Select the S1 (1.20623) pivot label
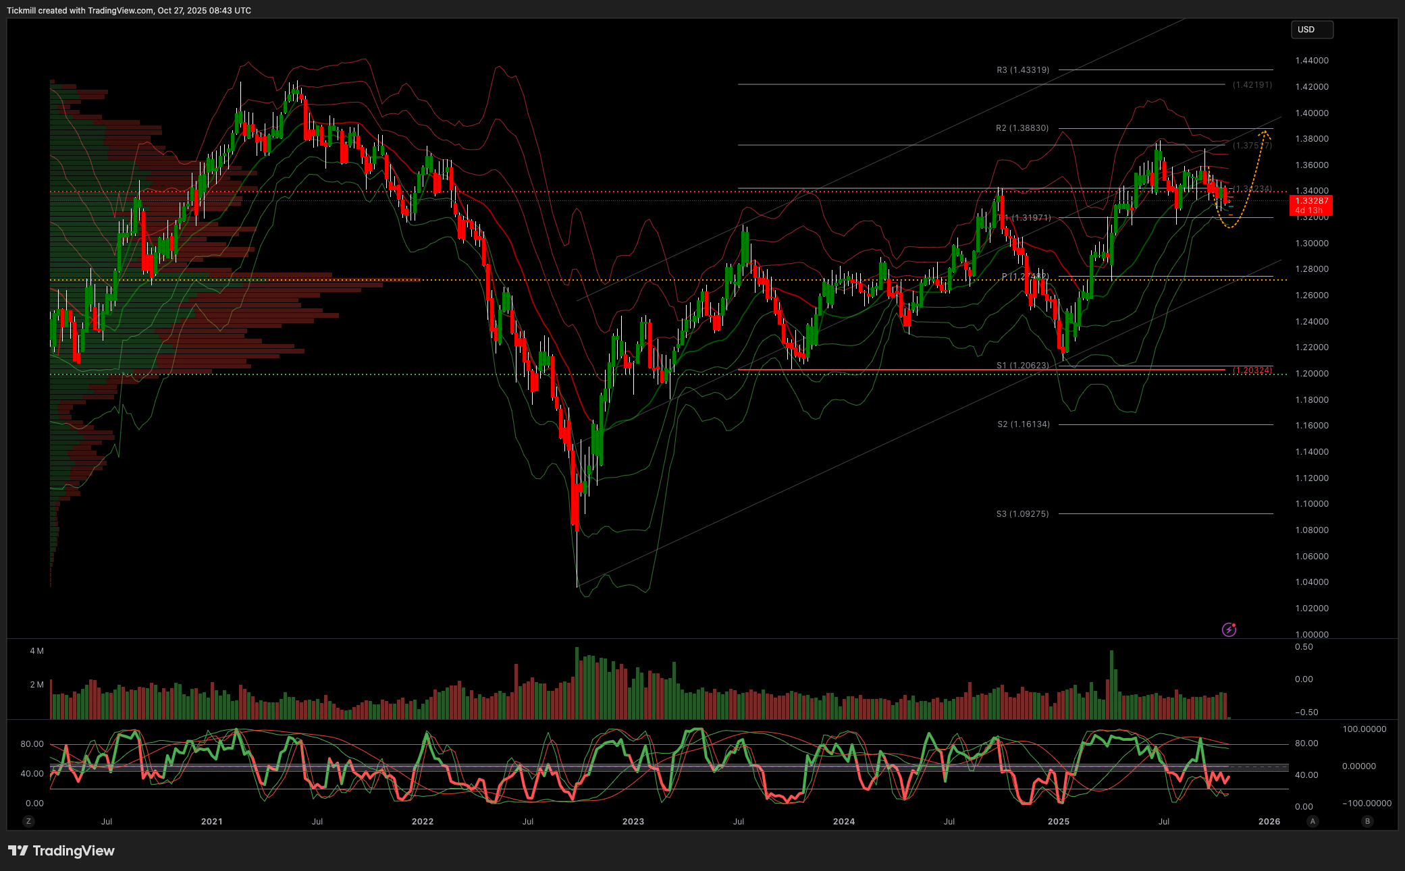 1022,365
